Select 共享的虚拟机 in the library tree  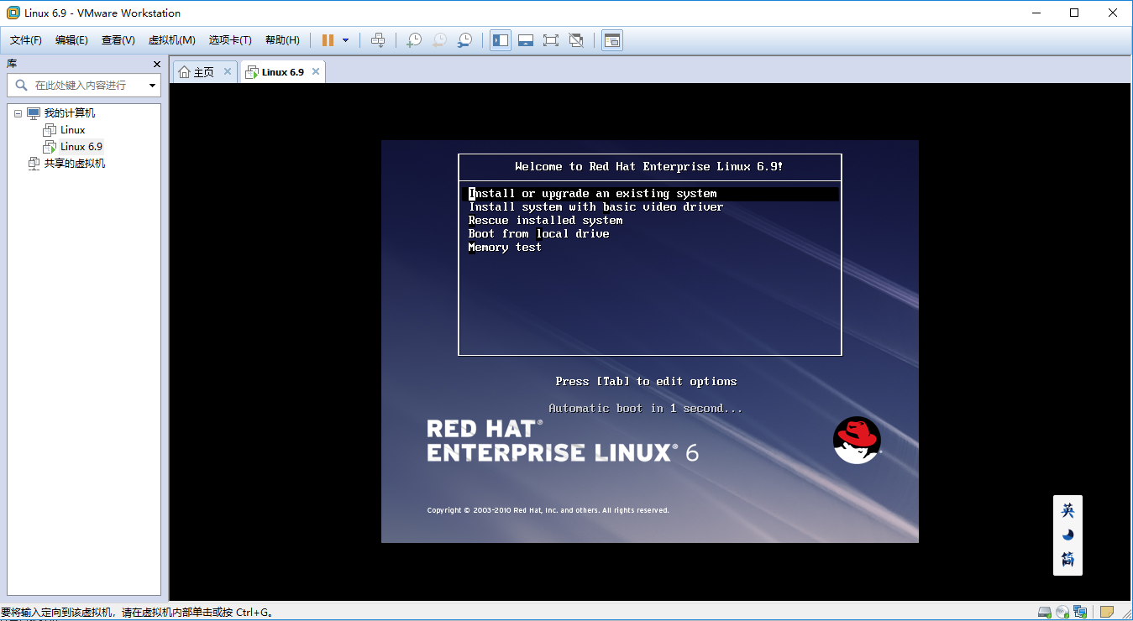pyautogui.click(x=74, y=164)
